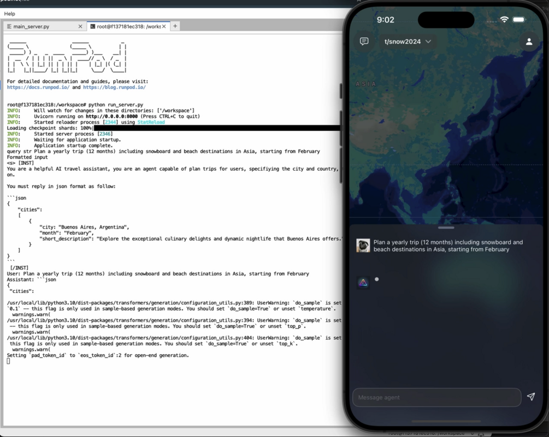
Task: Click the 9:02 clock on phone
Action: (x=386, y=20)
